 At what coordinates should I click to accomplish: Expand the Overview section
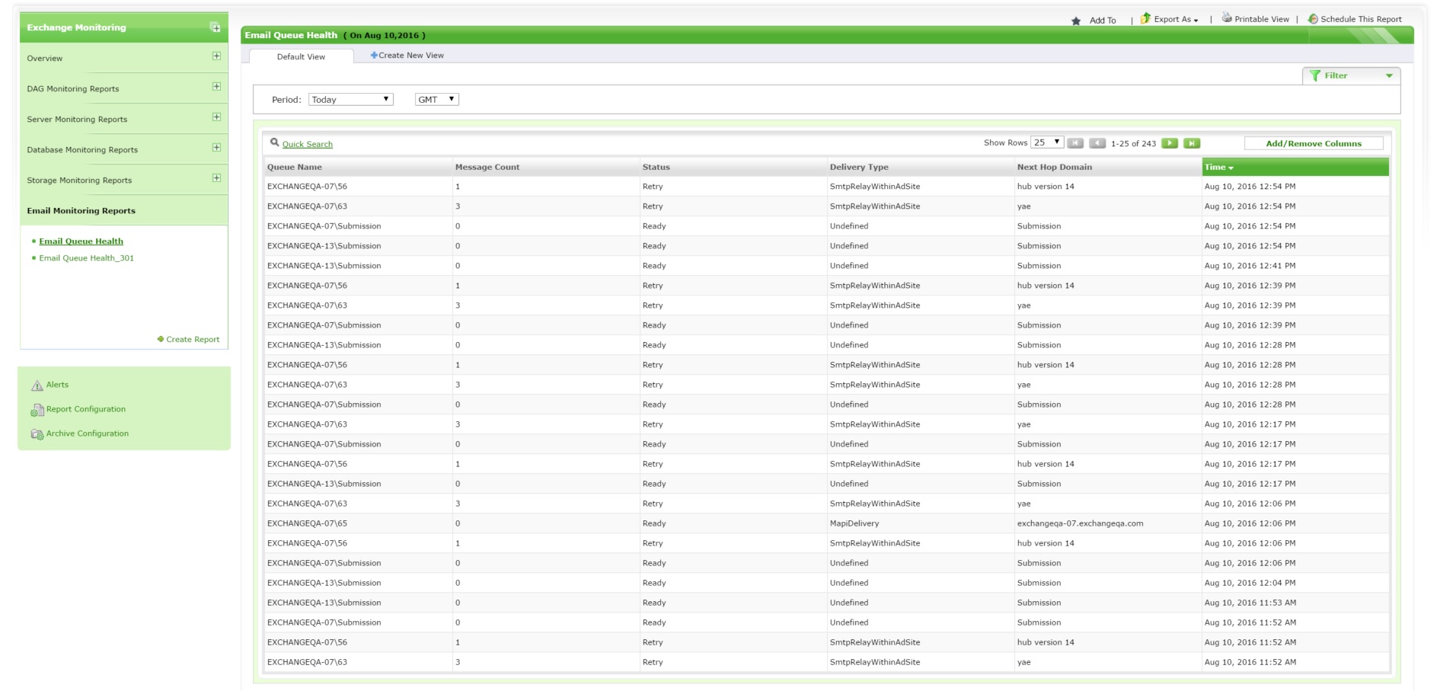point(216,57)
